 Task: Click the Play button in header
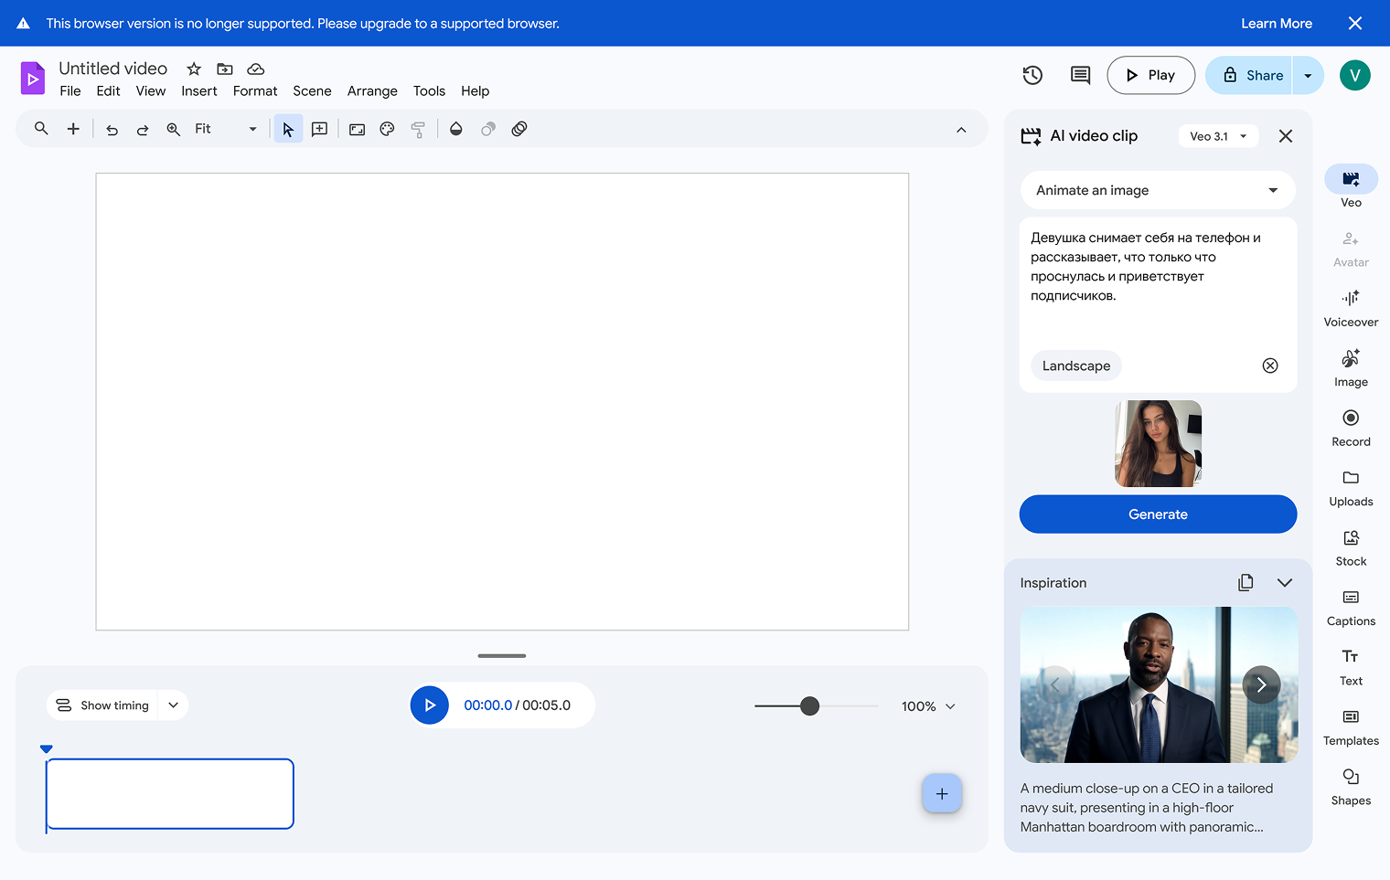point(1150,75)
